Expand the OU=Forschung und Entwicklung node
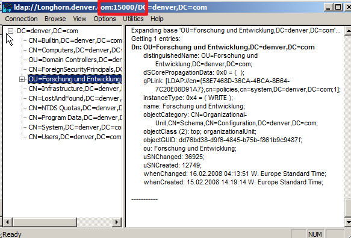This screenshot has height=238, width=351. [x=22, y=79]
